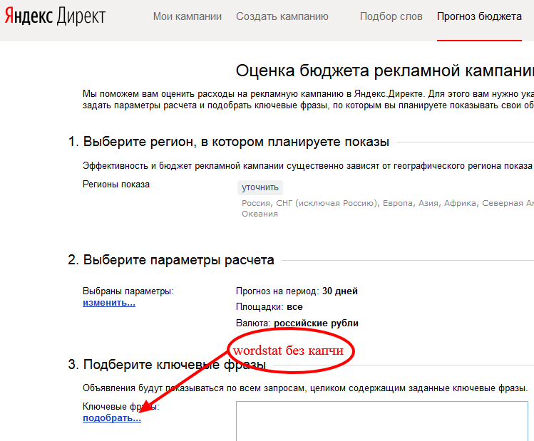This screenshot has height=441, width=534.
Task: Click the изменить... parameters link
Action: [x=109, y=302]
